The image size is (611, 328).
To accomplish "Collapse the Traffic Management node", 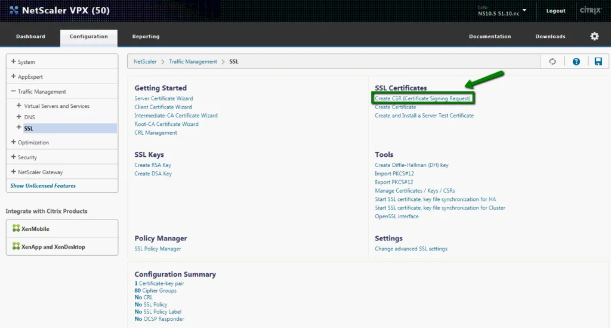I will coord(13,91).
